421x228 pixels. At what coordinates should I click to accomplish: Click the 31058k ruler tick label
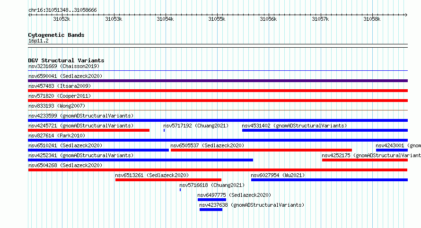point(372,19)
